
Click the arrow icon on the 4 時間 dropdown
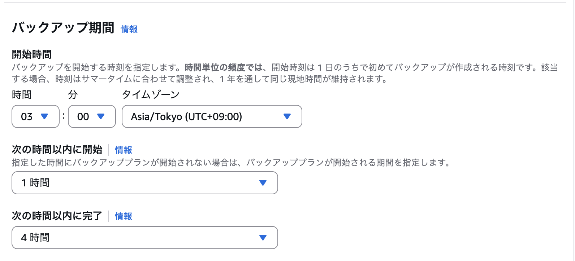coord(263,237)
